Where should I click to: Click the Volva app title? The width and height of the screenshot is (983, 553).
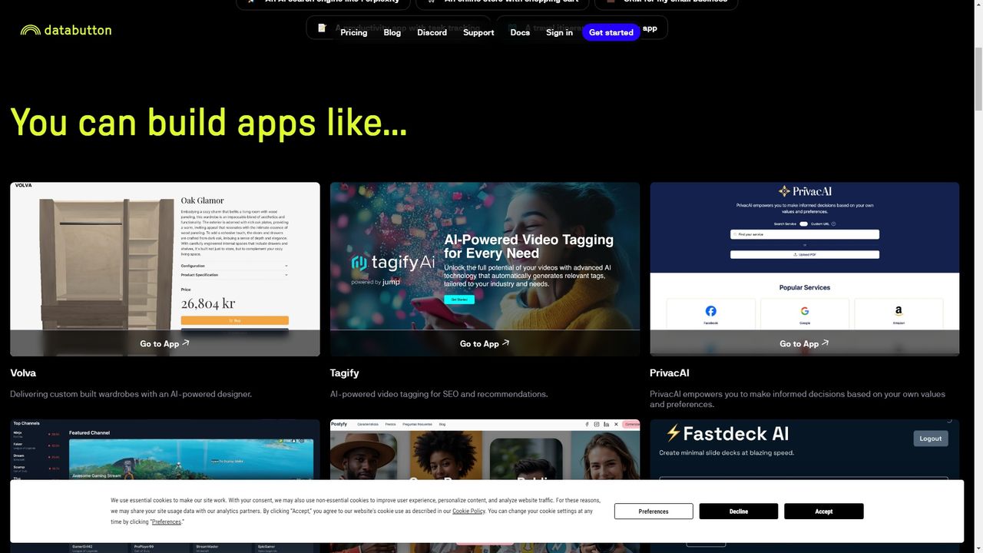[23, 373]
